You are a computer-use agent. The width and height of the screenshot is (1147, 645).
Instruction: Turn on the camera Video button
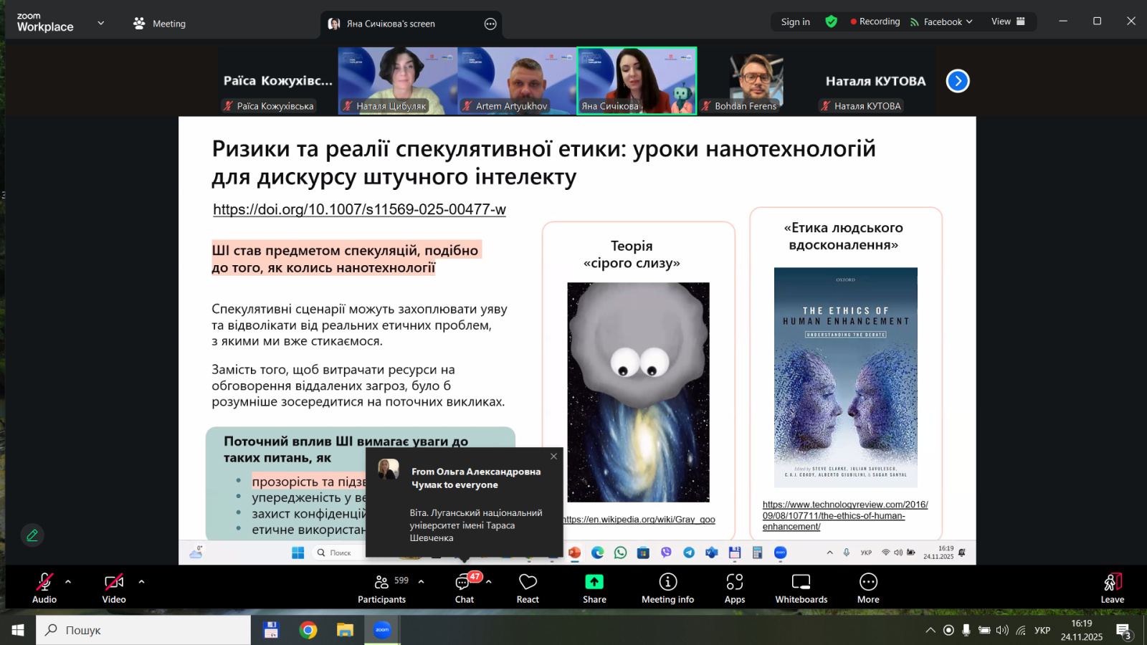point(114,587)
